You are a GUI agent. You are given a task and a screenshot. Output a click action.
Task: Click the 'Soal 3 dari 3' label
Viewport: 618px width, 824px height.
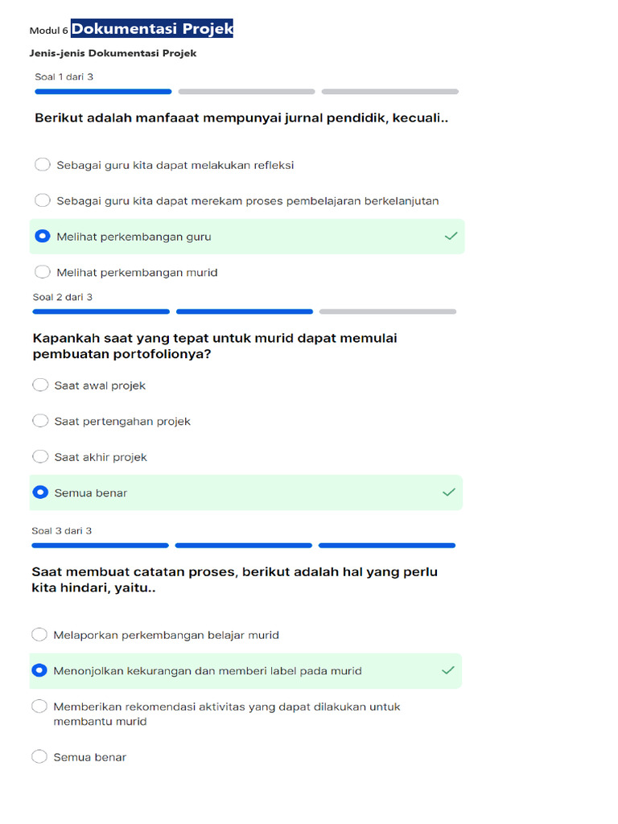(62, 531)
